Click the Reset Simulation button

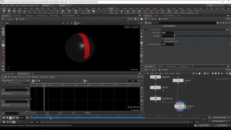point(169,26)
